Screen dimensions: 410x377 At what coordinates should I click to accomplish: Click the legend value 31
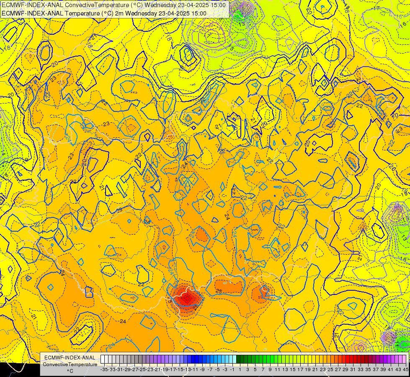coord(353,369)
